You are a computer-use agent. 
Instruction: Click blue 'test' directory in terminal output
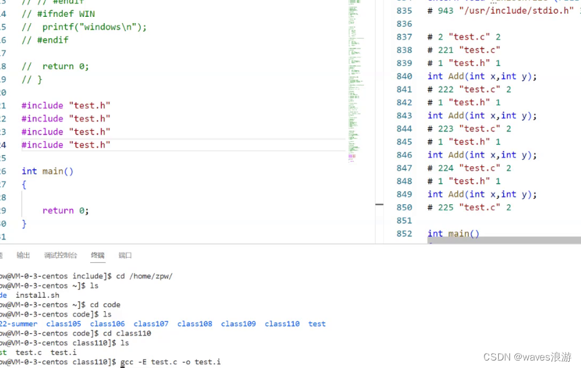317,324
